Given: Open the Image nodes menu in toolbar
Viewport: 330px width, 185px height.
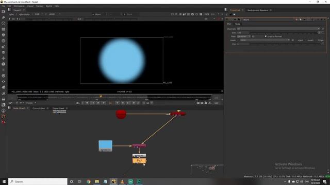Looking at the screenshot, I should tap(4, 11).
